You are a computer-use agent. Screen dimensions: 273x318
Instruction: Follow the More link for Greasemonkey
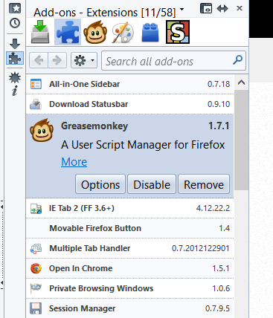(74, 162)
